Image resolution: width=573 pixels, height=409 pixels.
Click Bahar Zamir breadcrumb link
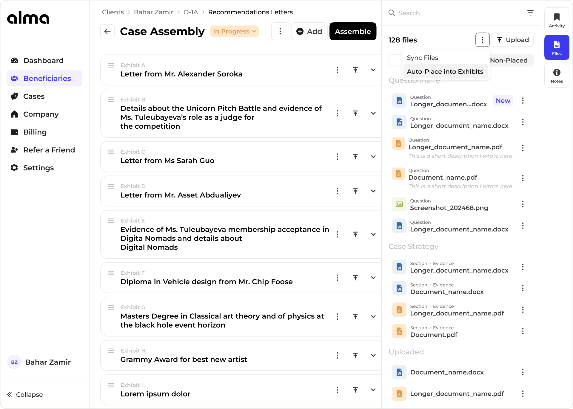153,12
